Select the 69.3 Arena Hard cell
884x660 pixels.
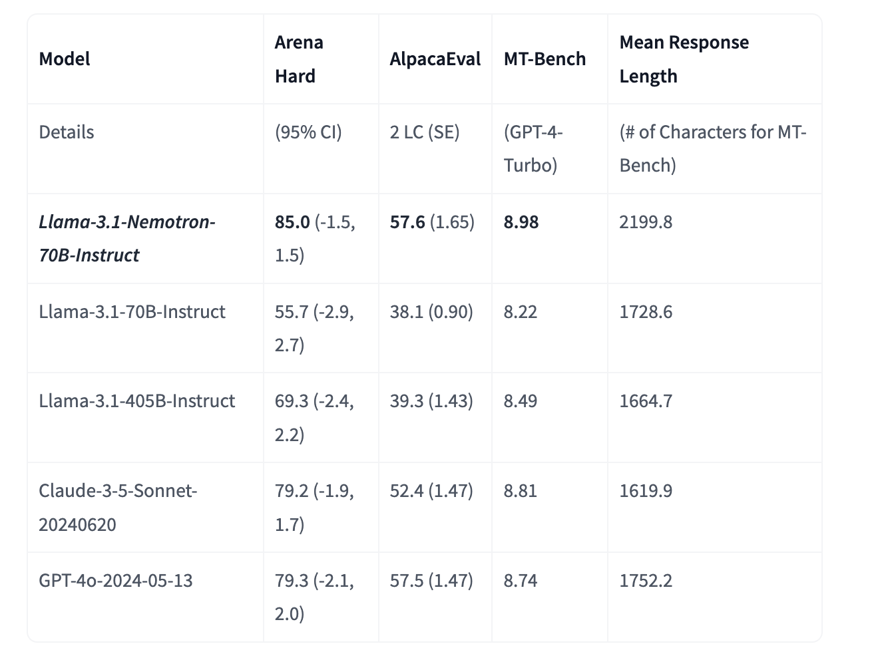tap(314, 417)
